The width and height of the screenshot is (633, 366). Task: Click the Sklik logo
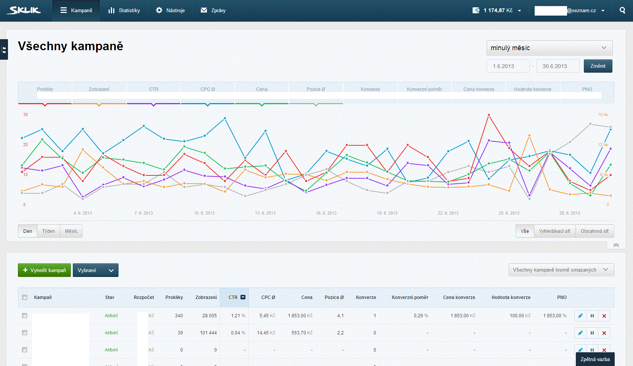click(x=24, y=10)
